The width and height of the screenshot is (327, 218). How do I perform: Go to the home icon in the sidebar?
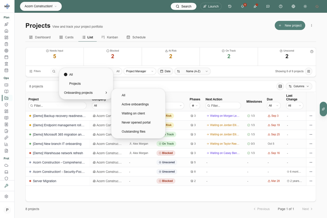click(6, 31)
